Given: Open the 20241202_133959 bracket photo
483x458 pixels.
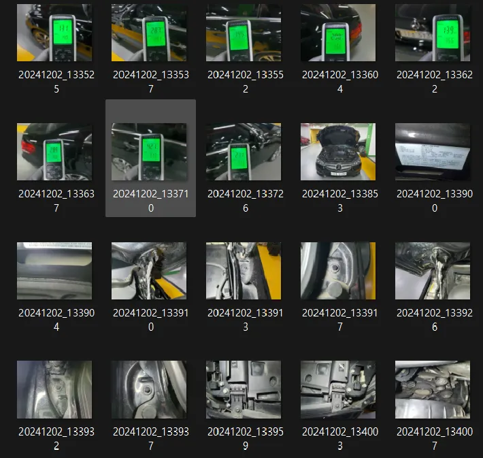Looking at the screenshot, I should [x=244, y=389].
